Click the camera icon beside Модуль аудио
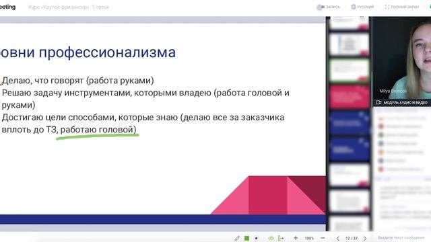The height and width of the screenshot is (242, 431). 378,102
